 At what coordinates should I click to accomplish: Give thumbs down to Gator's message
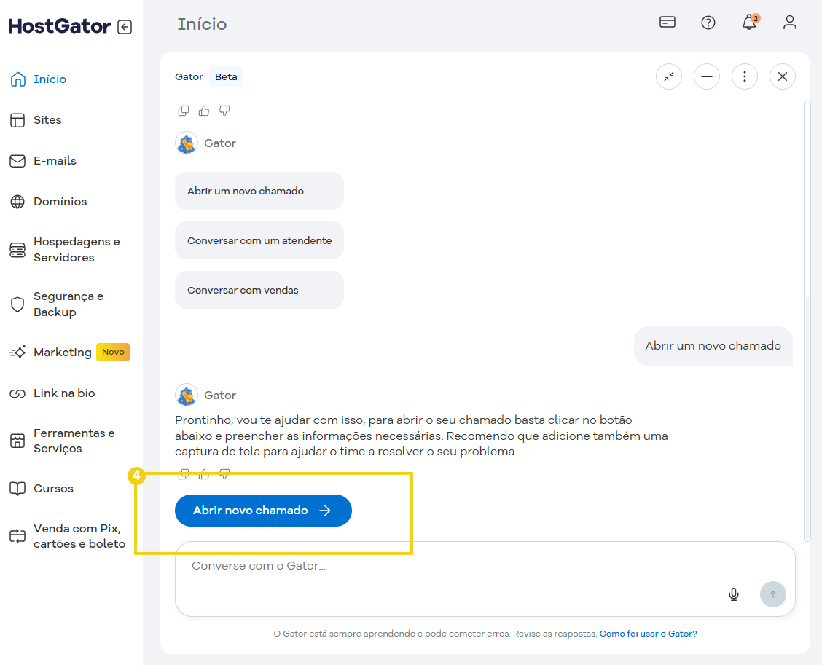(224, 474)
